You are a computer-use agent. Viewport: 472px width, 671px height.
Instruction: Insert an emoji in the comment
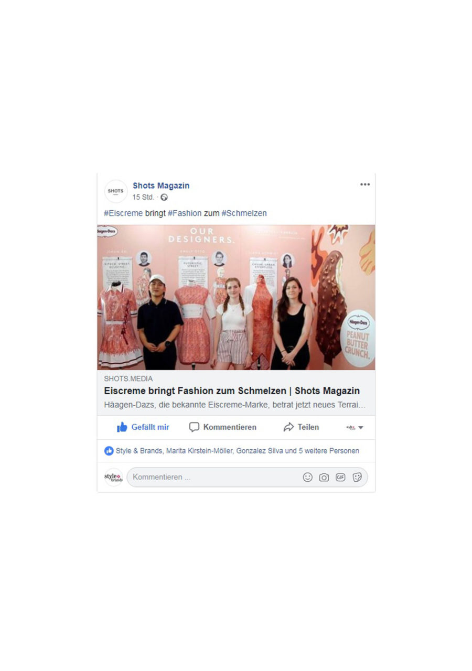pos(308,478)
